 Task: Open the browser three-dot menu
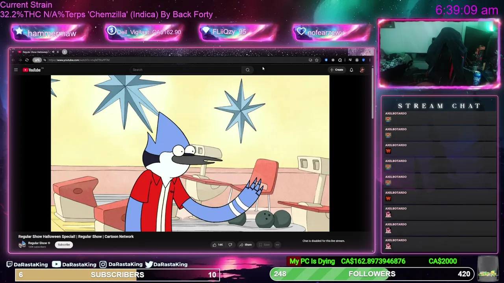point(370,60)
